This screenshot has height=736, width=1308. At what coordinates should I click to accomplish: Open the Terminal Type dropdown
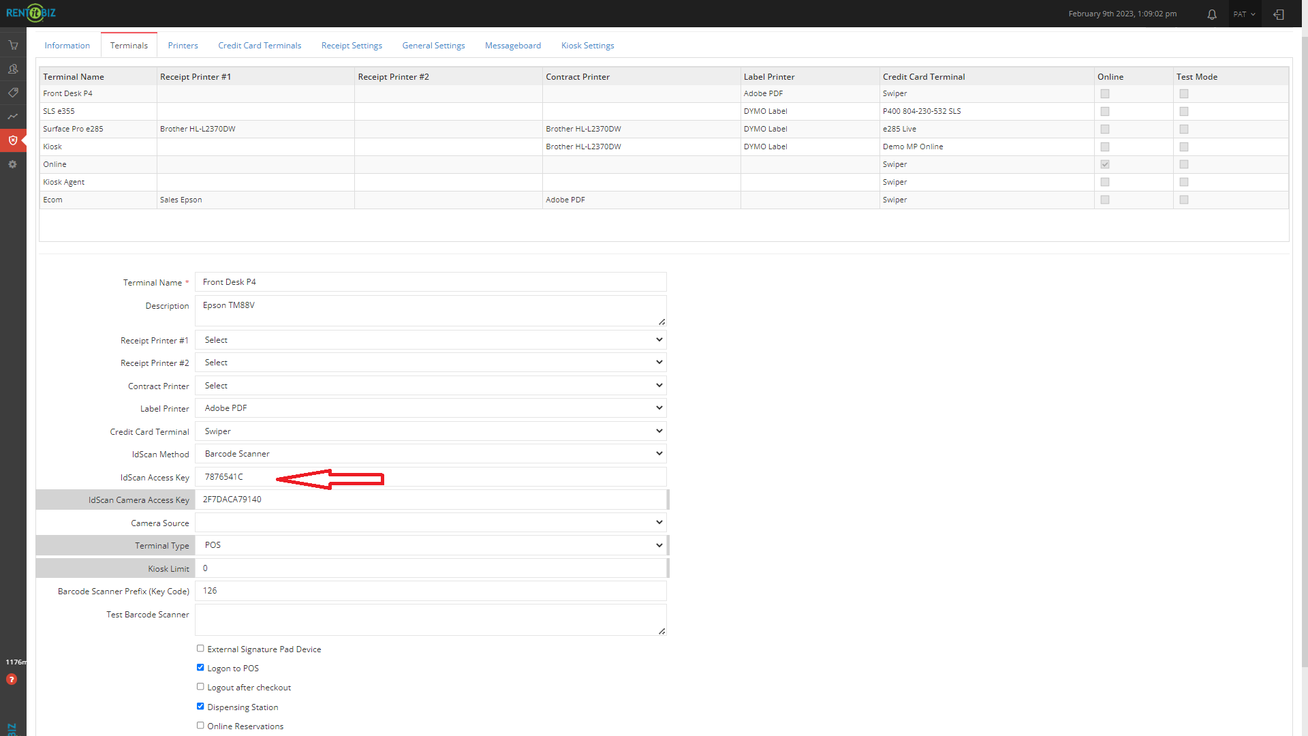point(431,545)
